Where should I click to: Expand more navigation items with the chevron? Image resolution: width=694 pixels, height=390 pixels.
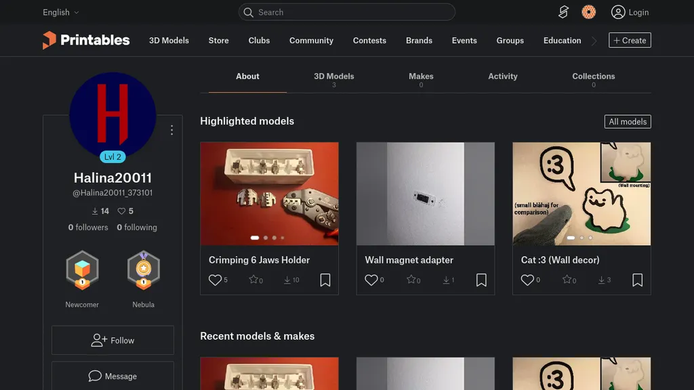[x=594, y=41]
